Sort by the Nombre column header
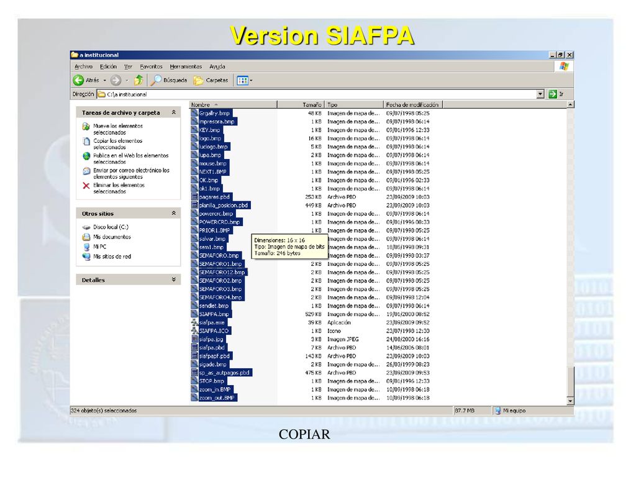The image size is (636, 477). point(234,104)
